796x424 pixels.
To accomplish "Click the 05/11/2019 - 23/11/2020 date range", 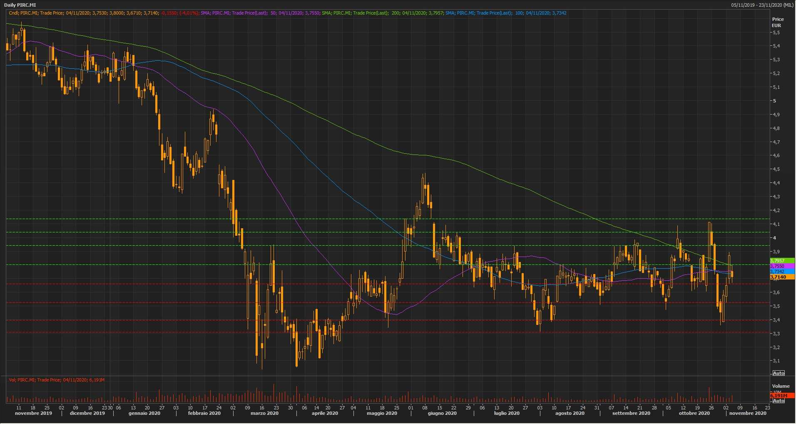I will [x=762, y=5].
